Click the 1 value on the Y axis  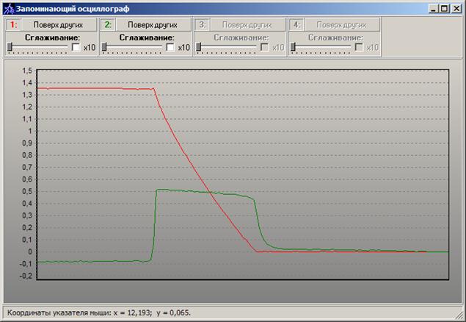pyautogui.click(x=29, y=131)
